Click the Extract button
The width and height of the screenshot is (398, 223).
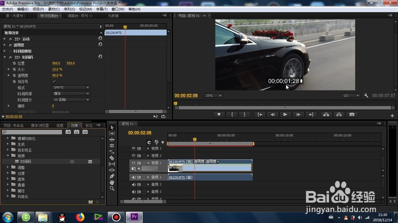pos(339,115)
